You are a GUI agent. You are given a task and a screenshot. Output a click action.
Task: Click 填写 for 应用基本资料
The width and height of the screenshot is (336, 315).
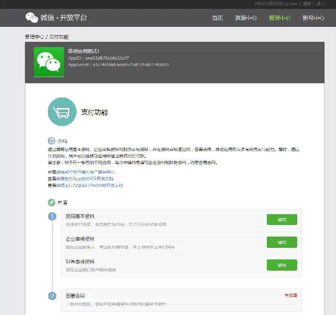click(x=282, y=219)
